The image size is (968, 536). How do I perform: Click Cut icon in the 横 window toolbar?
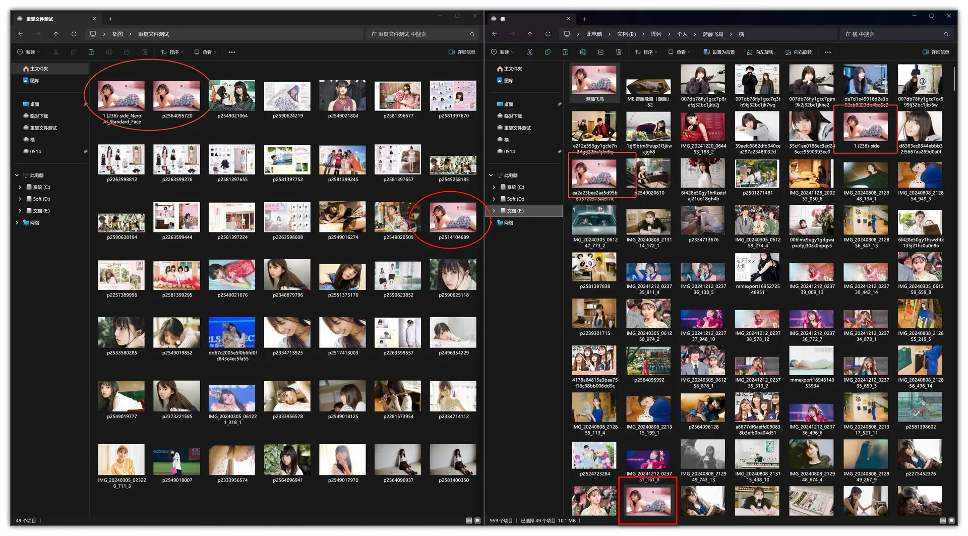click(529, 52)
